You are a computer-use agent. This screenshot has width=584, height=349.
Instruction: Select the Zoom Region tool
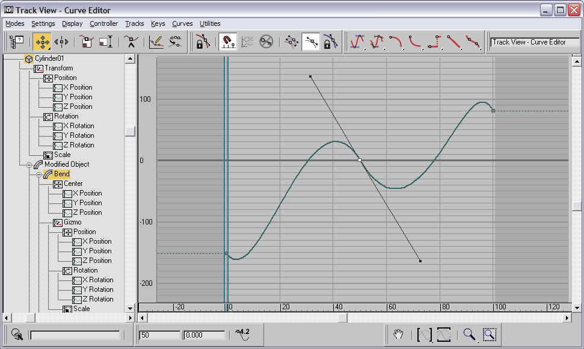coord(490,335)
